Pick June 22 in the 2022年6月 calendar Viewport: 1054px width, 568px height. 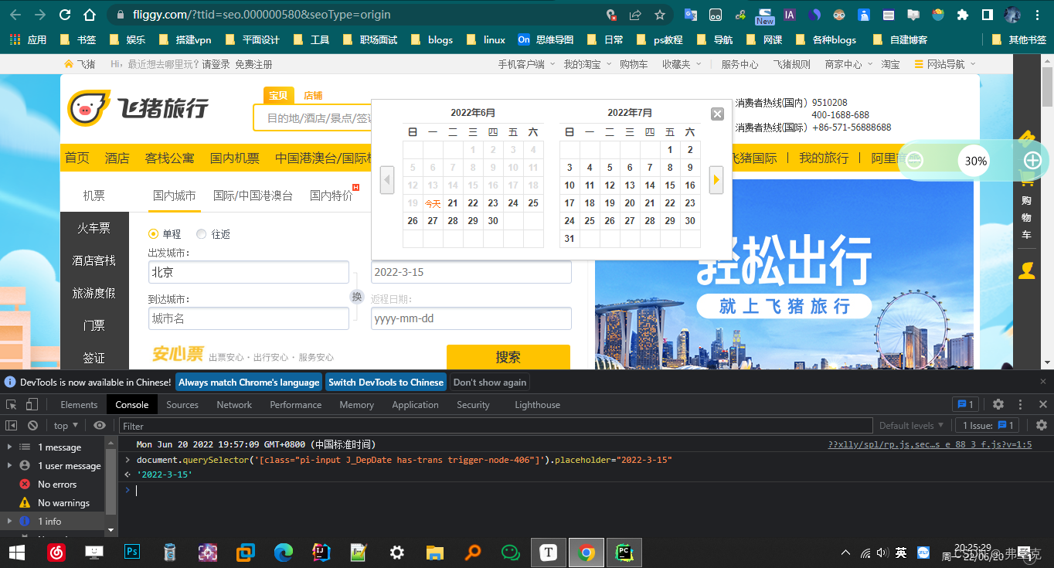coord(473,203)
